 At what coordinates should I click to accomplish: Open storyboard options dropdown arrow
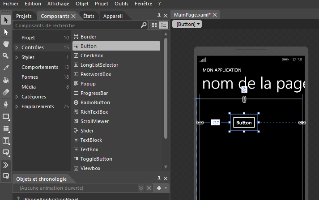(166, 188)
